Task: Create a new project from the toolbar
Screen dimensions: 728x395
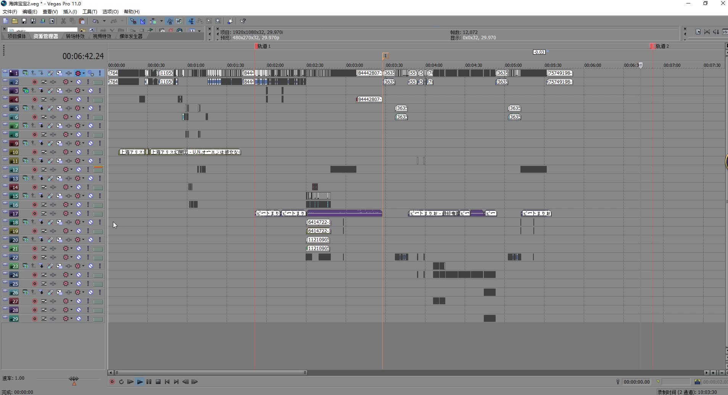Action: point(5,21)
